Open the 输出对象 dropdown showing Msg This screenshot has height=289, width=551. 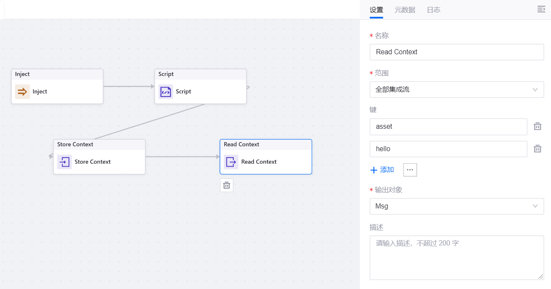click(x=456, y=206)
